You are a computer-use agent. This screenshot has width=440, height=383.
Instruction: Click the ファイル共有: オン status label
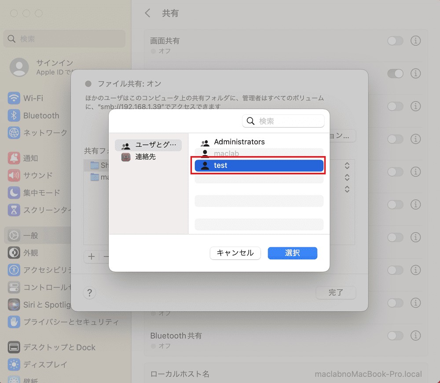(x=129, y=84)
